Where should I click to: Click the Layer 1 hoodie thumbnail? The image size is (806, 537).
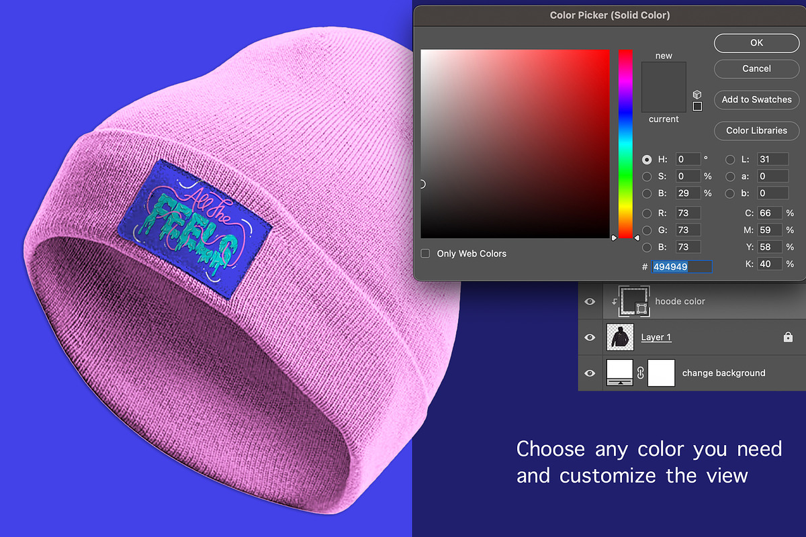tap(620, 337)
